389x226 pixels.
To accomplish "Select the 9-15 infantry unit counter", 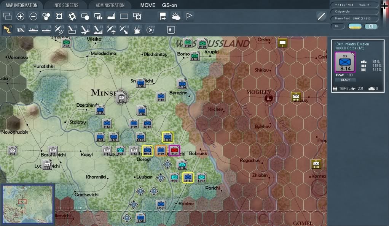I will [x=161, y=96].
